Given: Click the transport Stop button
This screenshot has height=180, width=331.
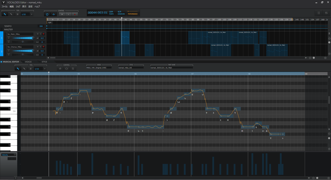Looking at the screenshot, I should (62, 14).
